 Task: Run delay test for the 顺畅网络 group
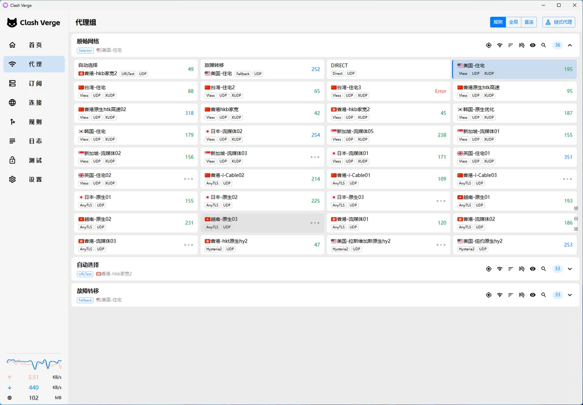tap(499, 45)
